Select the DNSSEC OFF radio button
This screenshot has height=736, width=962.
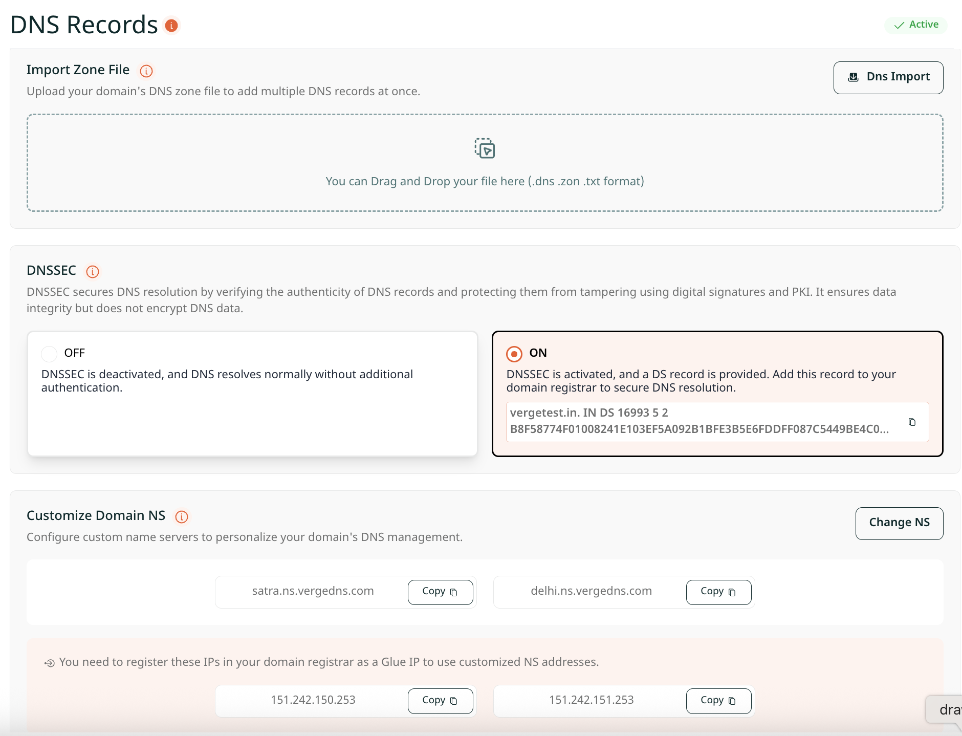tap(49, 354)
